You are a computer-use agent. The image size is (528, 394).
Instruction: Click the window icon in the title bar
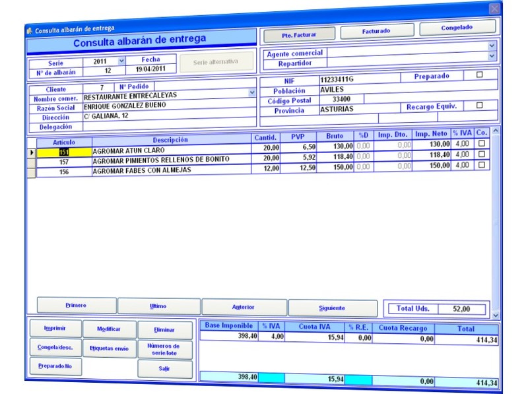[x=29, y=30]
